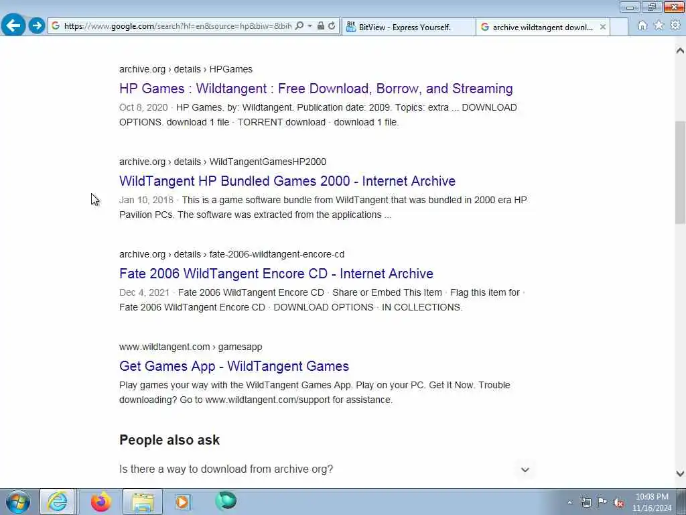Open Get Games App - WildTangent Games link
This screenshot has width=686, height=515.
234,366
